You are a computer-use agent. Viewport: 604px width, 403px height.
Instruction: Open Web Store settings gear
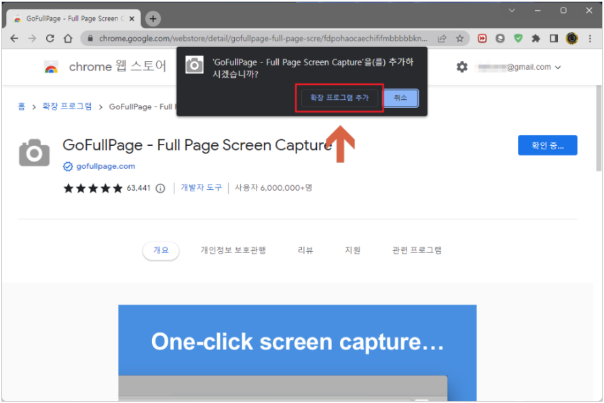tap(462, 67)
